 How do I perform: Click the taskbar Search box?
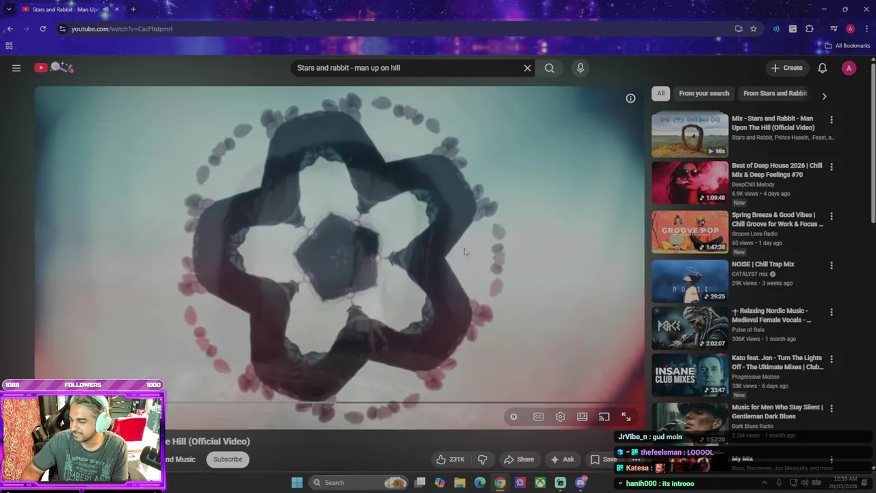pos(359,483)
